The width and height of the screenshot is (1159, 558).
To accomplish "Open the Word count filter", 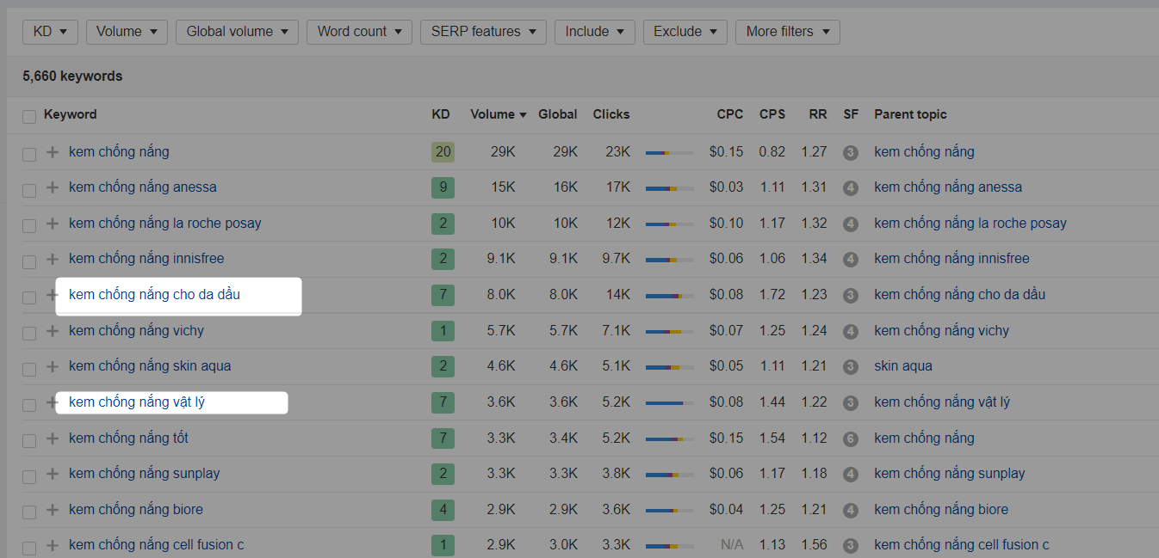I will 359,32.
